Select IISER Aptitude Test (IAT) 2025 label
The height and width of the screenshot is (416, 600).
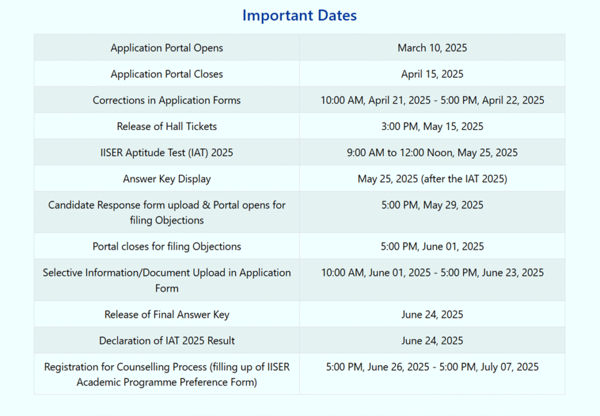tap(167, 153)
